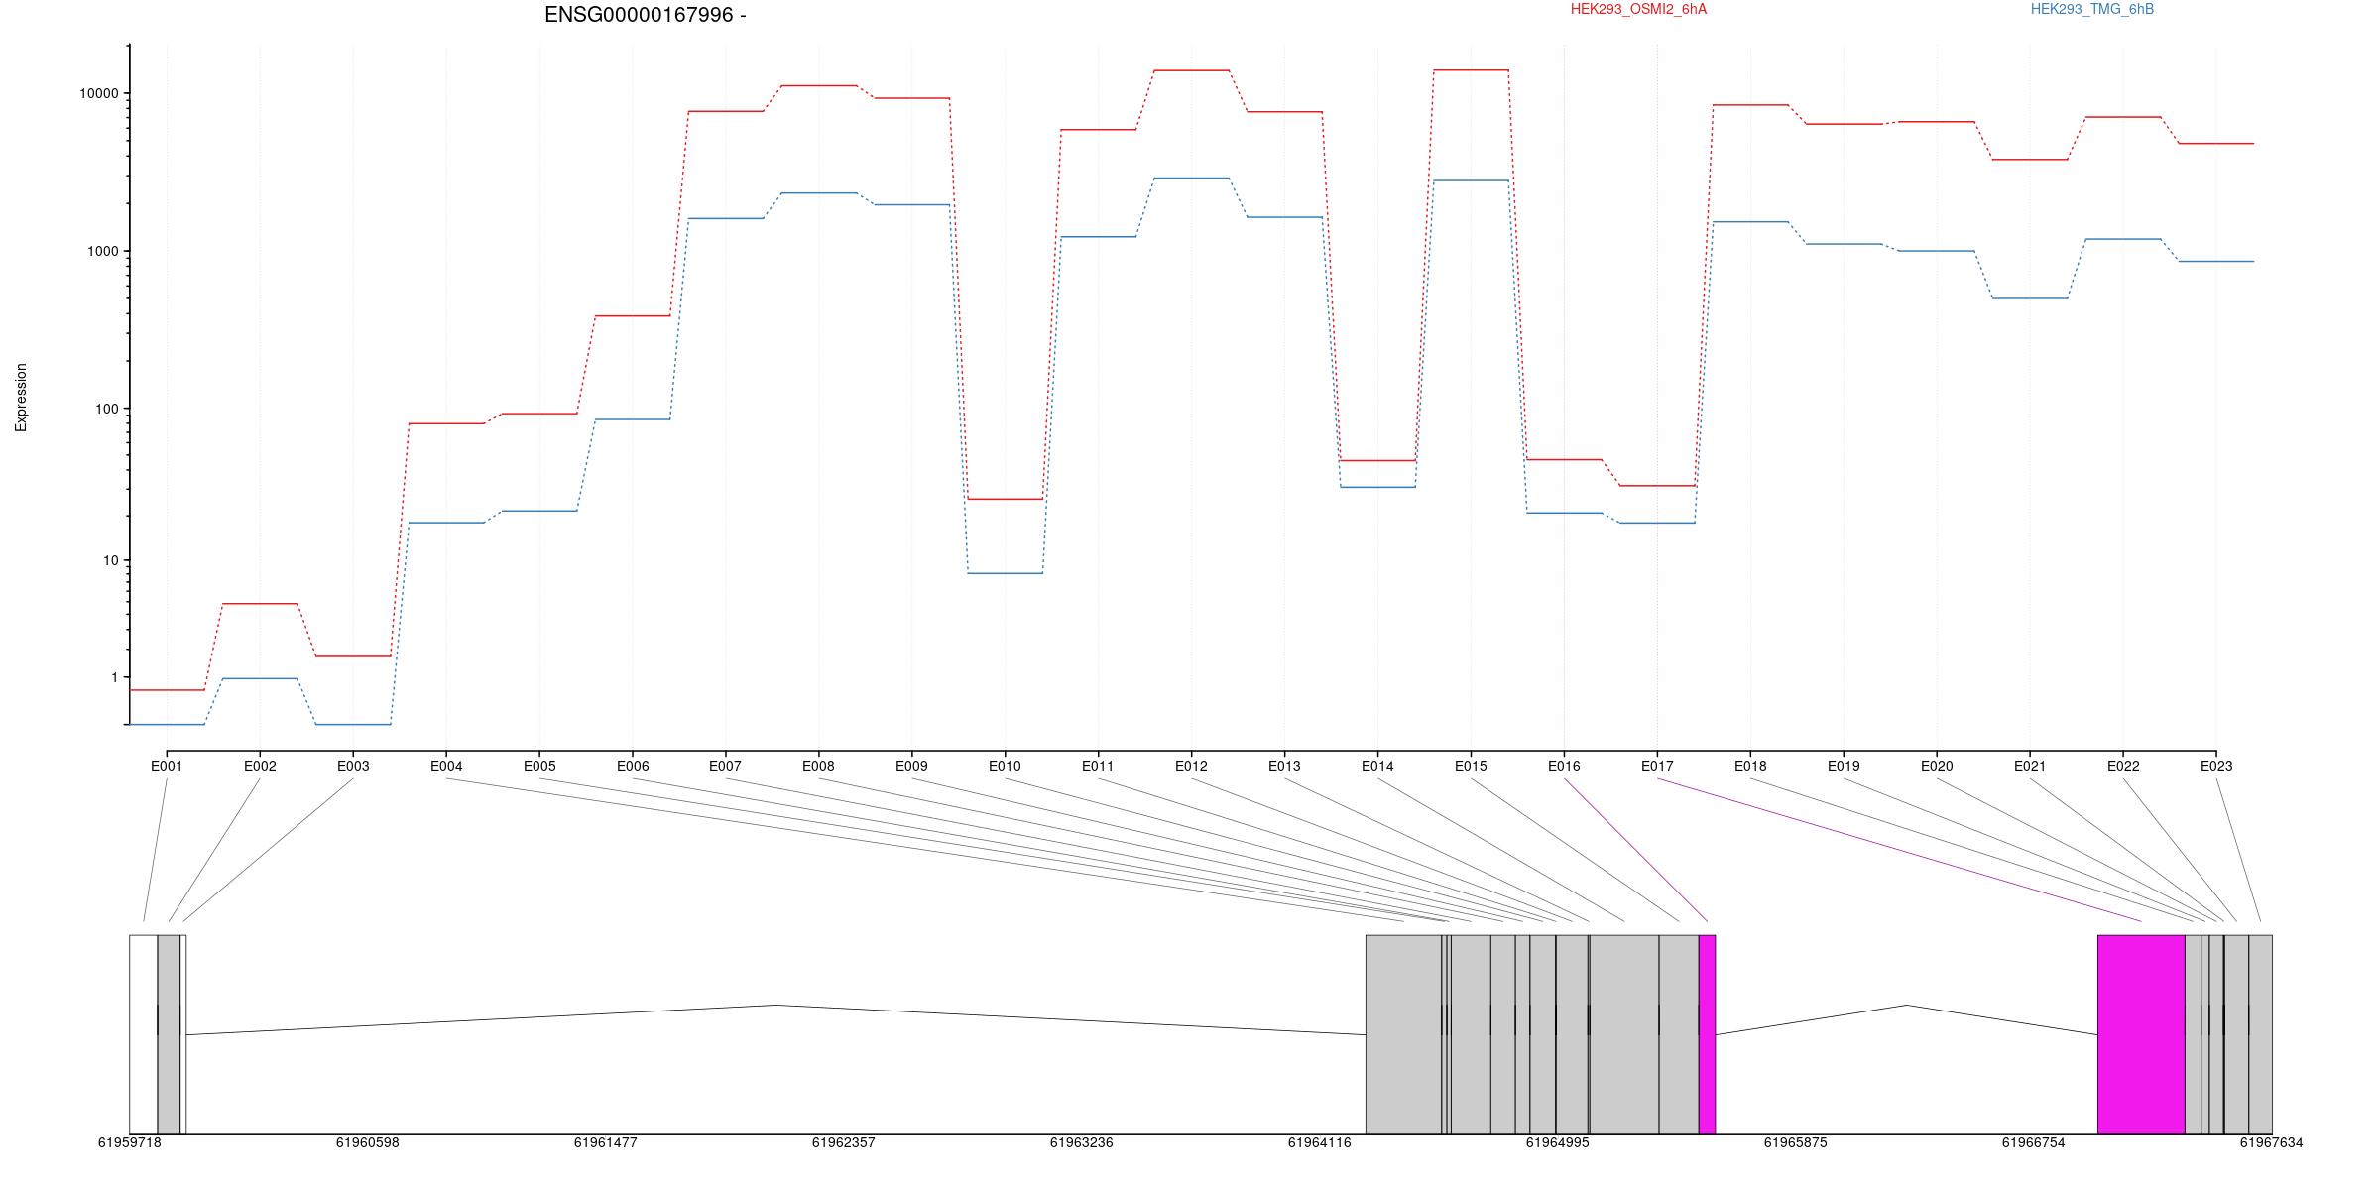Click exon label E009
Screen dimensions: 2380x1190
(911, 766)
